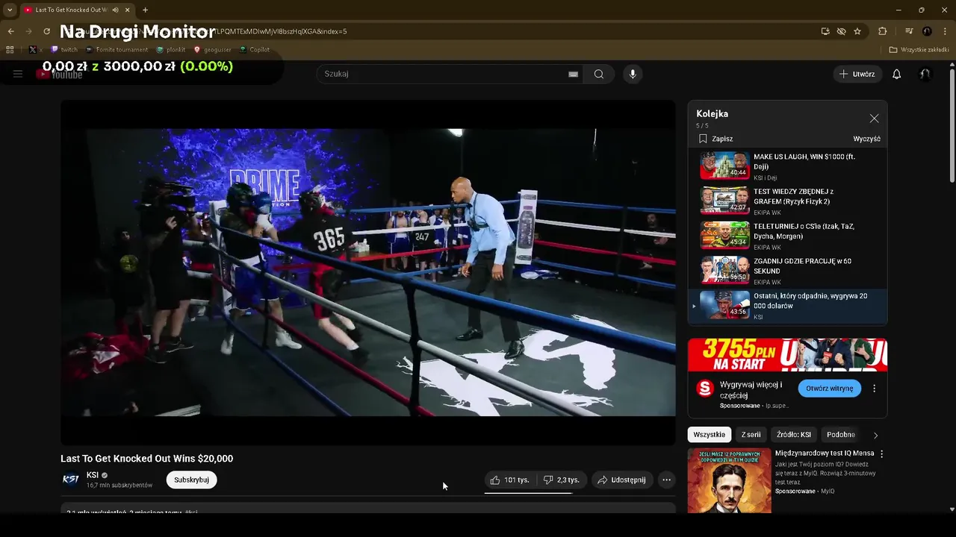Click the video player to pause
This screenshot has width=956, height=537.
367,272
